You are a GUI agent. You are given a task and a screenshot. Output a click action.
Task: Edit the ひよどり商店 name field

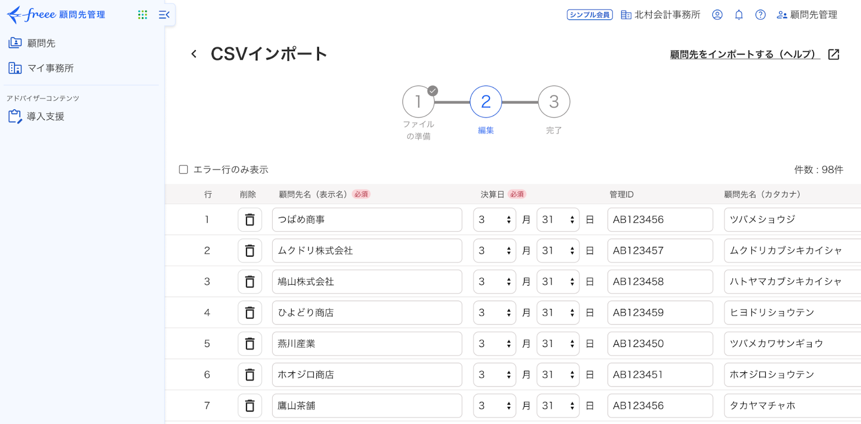[367, 313]
